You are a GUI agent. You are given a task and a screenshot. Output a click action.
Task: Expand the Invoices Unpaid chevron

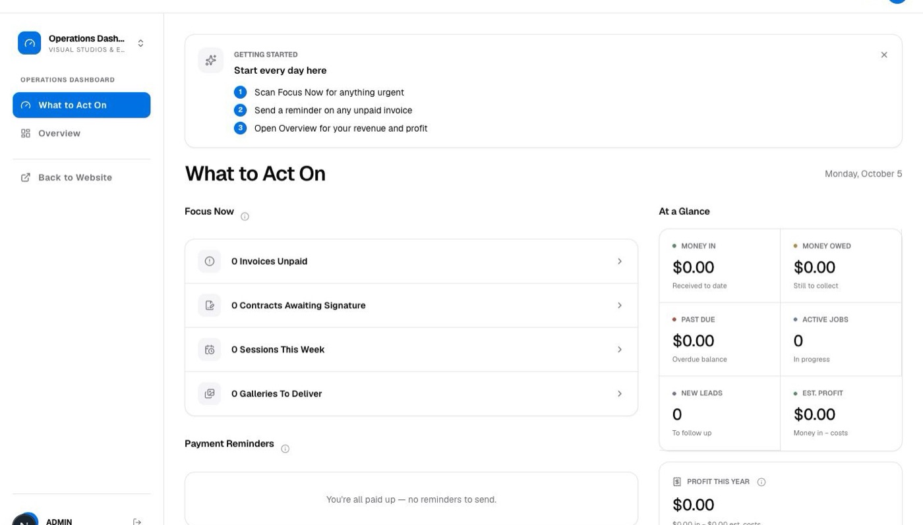click(x=620, y=262)
